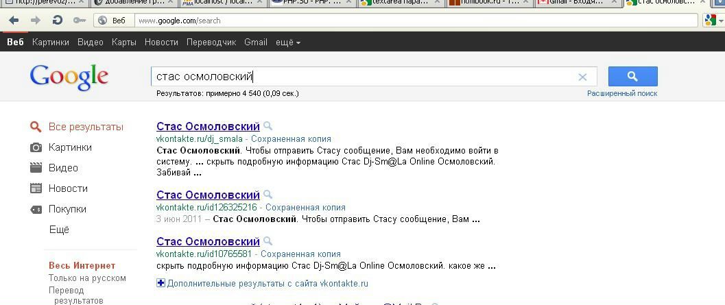Filter by Покупки tag icon in sidebar

36,209
